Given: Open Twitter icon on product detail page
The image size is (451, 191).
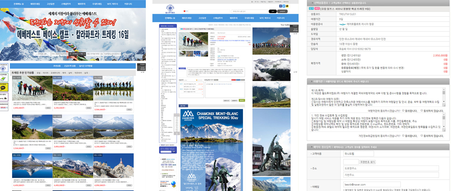Looking at the screenshot, I should (x=284, y=6).
